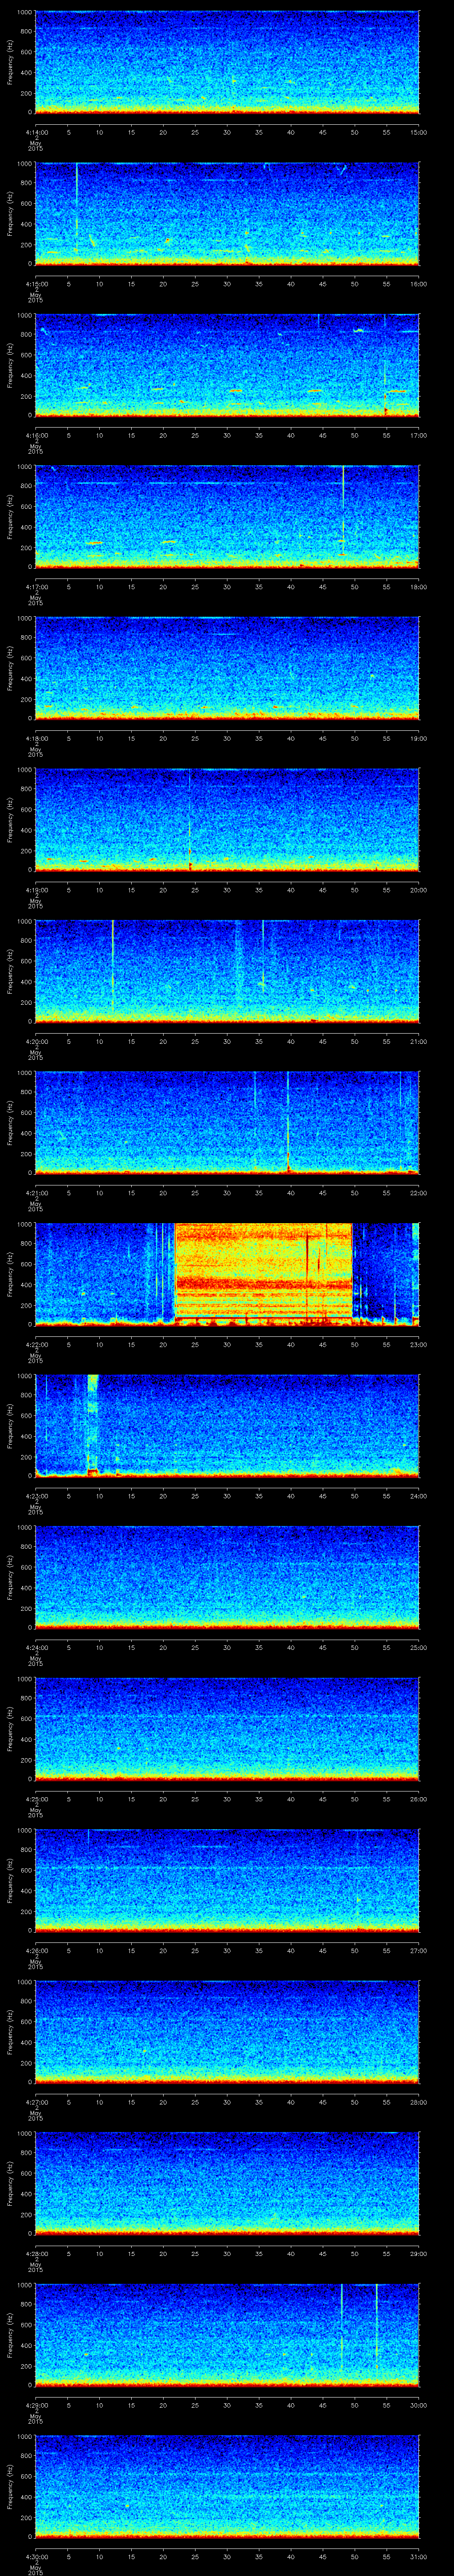454x2576 pixels.
Task: Click the 4:16:00 start time label
Action: [x=36, y=436]
